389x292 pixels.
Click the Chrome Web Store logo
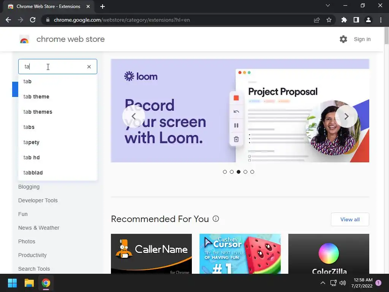coord(24,39)
